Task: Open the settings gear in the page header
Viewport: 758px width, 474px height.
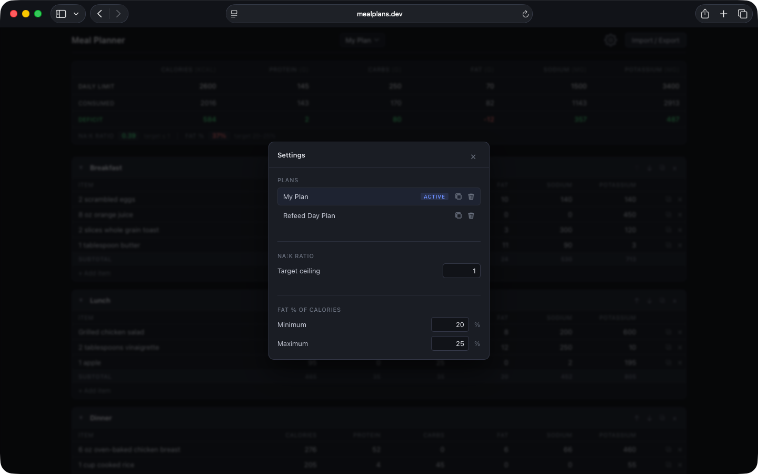Action: click(611, 40)
